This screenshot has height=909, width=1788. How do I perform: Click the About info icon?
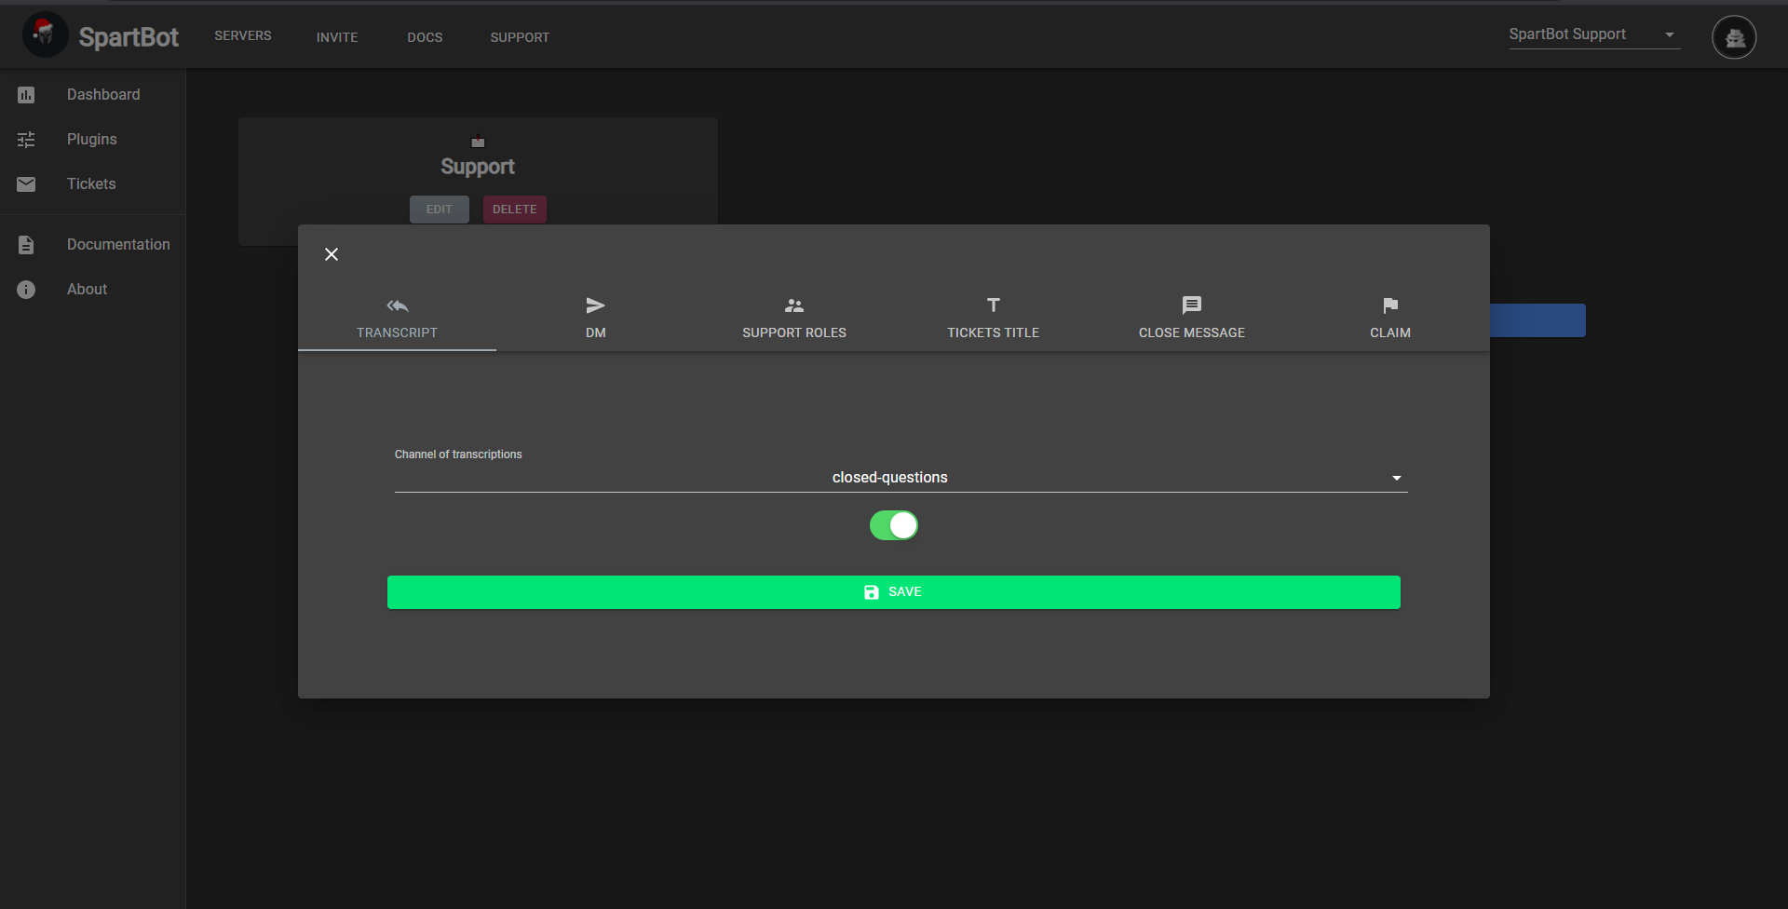pyautogui.click(x=26, y=290)
